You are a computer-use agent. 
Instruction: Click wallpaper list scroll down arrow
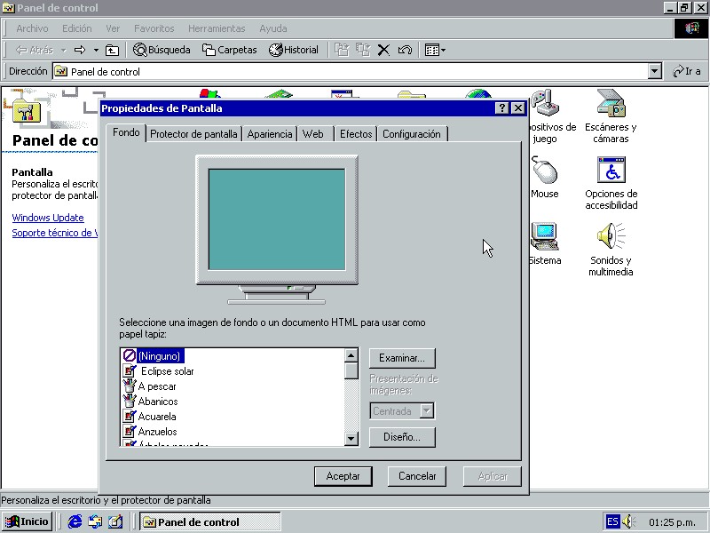[351, 438]
